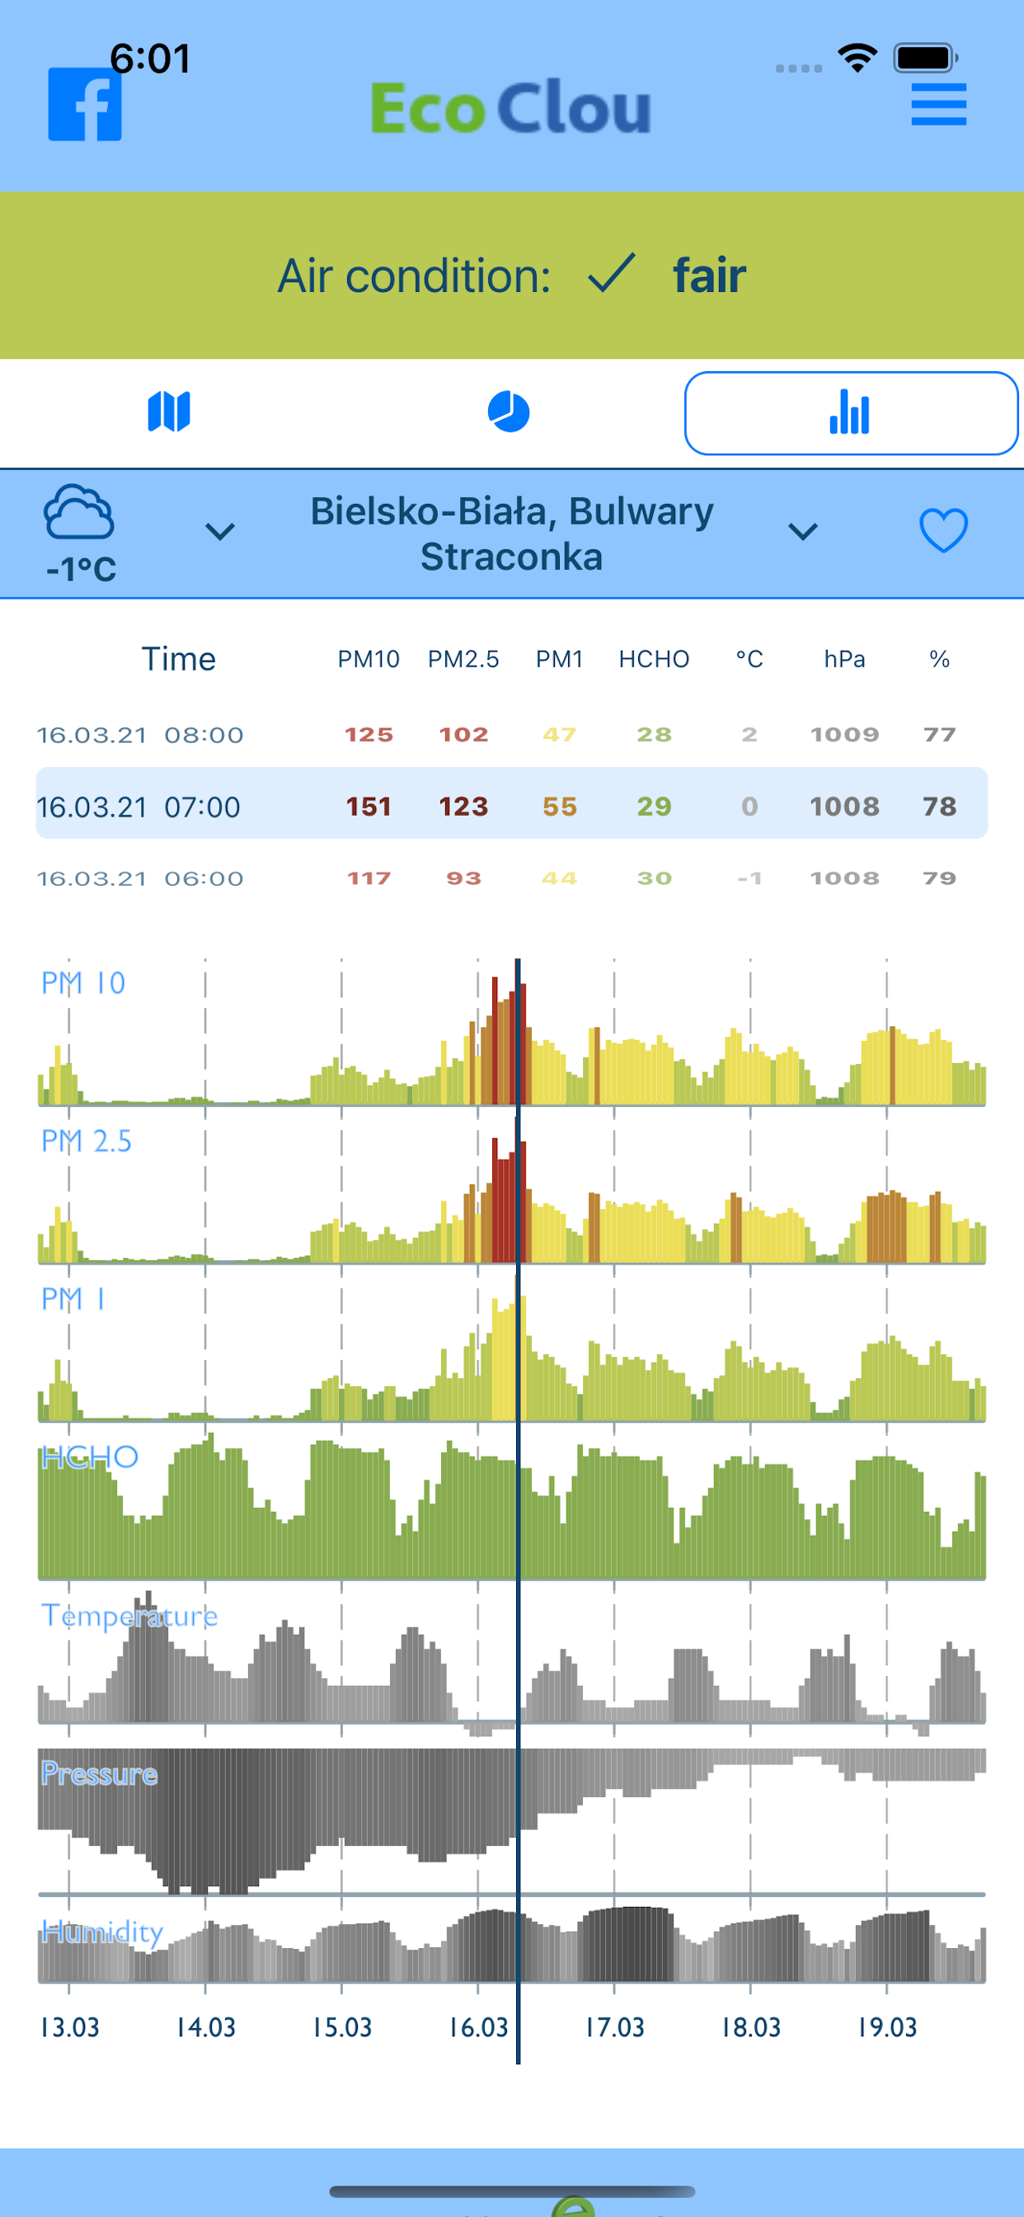Expand the location selector chevron
Screen dimensions: 1024x2217
point(803,532)
